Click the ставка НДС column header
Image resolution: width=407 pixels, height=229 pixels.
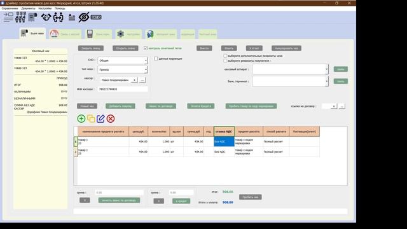[224, 132]
